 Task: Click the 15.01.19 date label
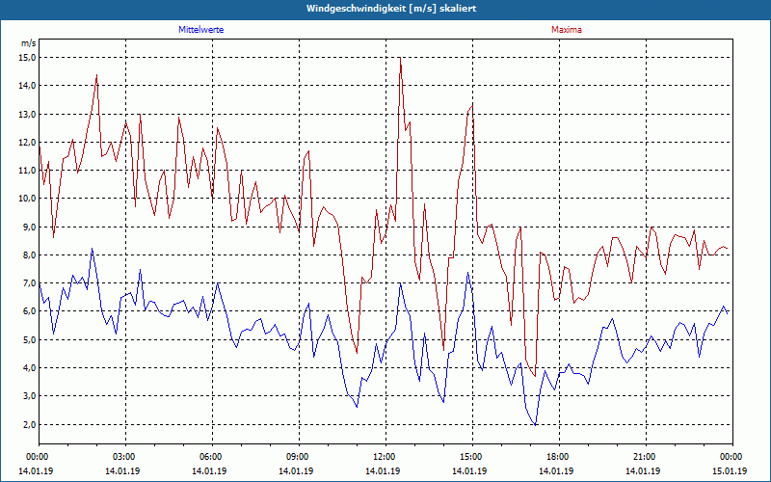coord(730,470)
